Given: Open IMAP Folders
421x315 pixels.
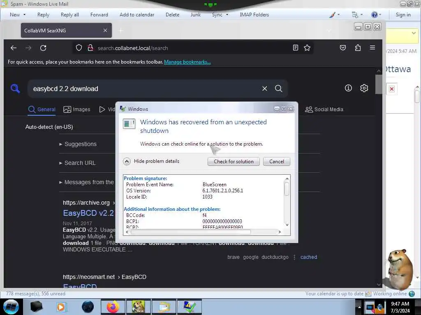Looking at the screenshot, I should click(254, 15).
